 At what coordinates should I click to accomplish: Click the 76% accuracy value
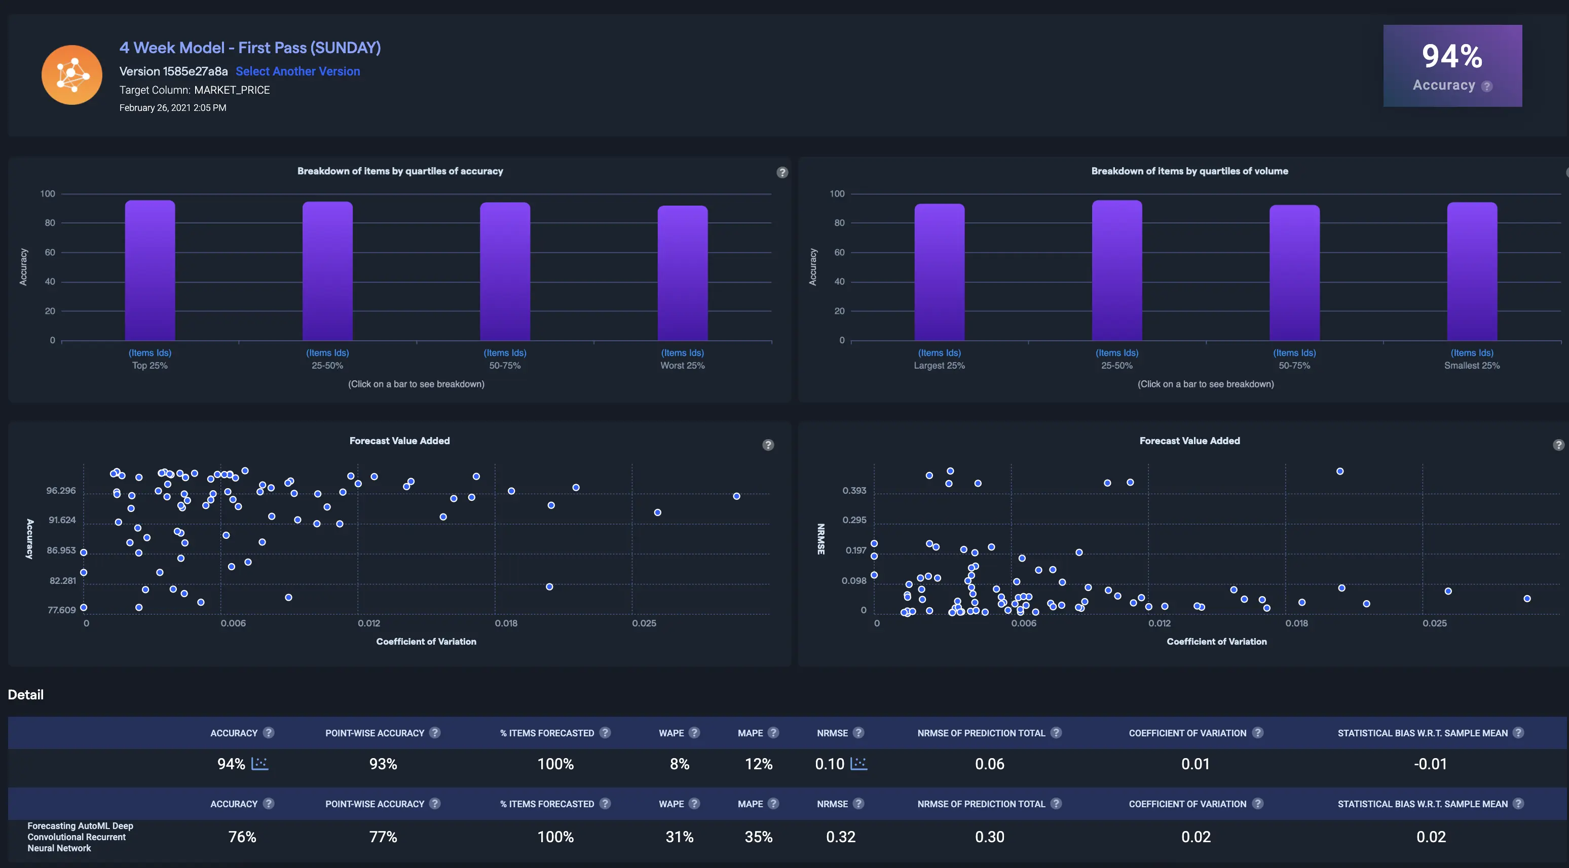[242, 837]
